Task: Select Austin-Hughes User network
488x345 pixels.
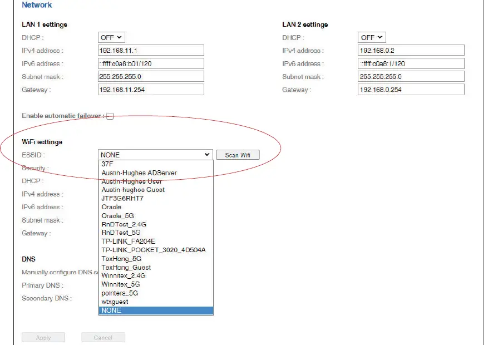Action: pos(156,181)
